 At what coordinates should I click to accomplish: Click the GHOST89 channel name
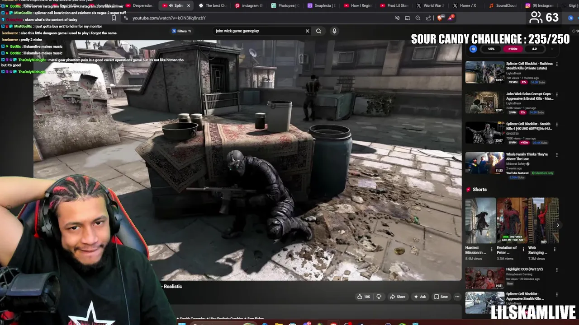pos(513,134)
